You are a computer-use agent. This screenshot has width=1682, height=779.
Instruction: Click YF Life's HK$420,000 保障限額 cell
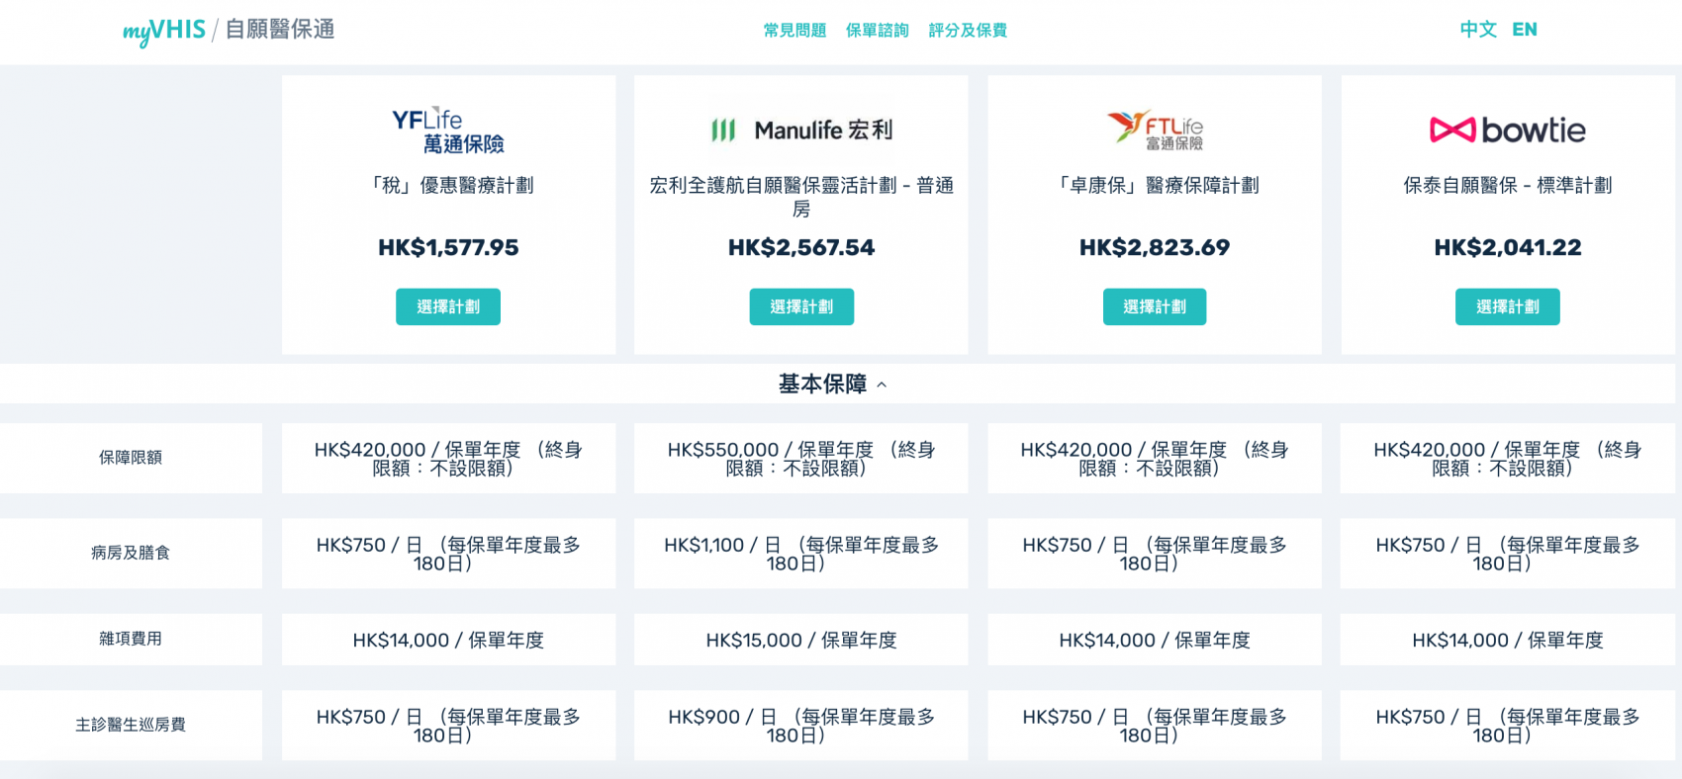448,459
